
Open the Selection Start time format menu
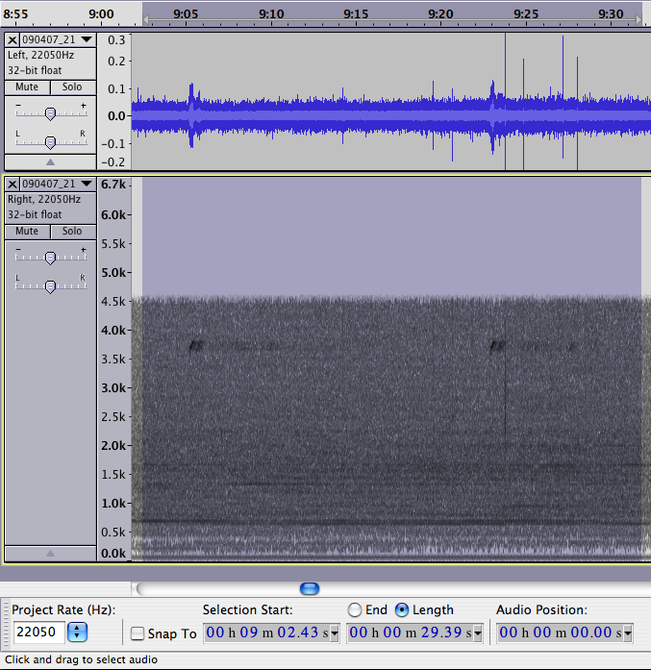(335, 633)
